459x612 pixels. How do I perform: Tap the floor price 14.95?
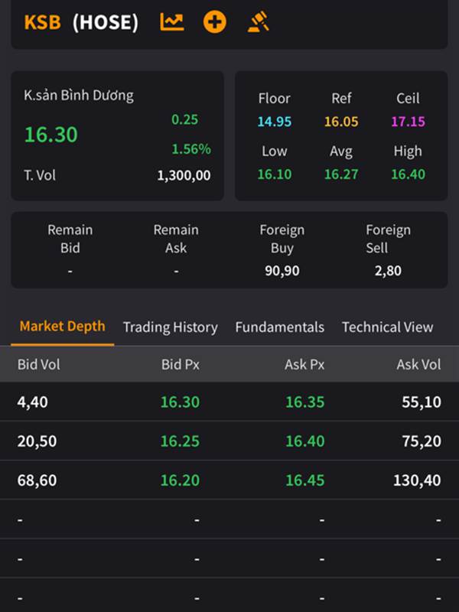coord(274,122)
